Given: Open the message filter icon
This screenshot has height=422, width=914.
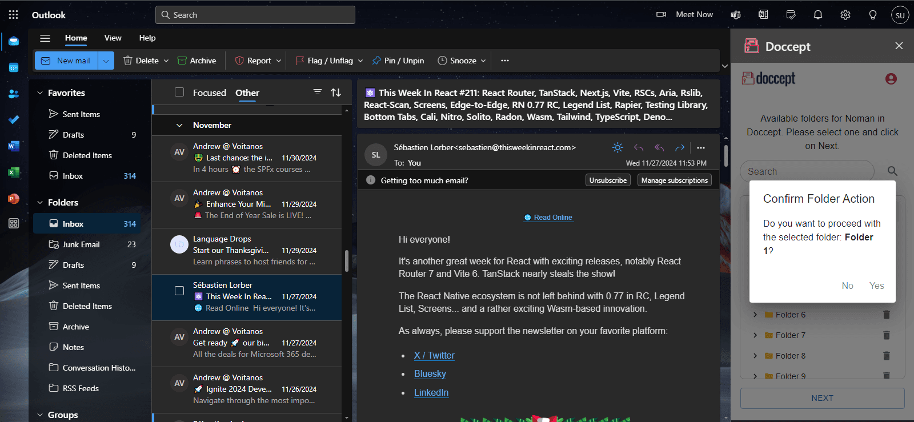Looking at the screenshot, I should [318, 92].
